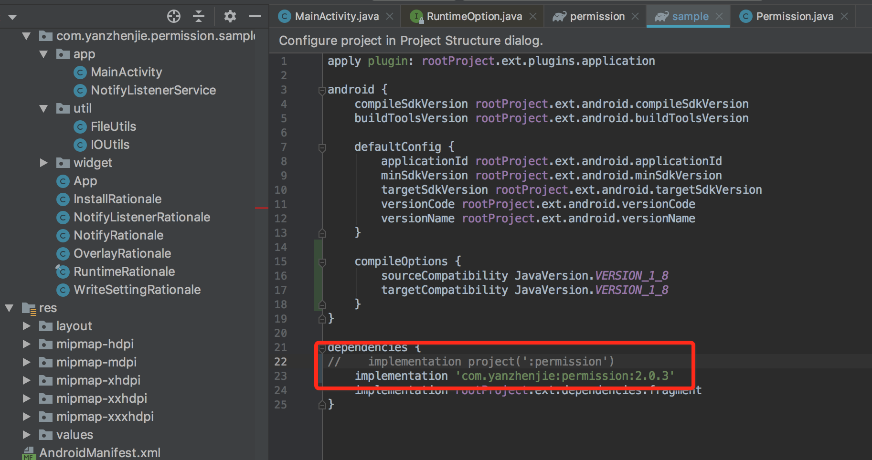Screen dimensions: 872x460
Task: Click 'Configure project in Project Structure dialog' banner
Action: (411, 41)
